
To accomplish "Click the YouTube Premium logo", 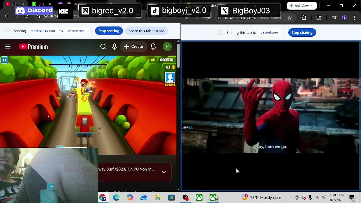I will click(34, 47).
